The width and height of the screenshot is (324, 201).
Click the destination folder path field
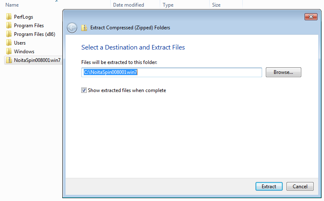click(172, 72)
